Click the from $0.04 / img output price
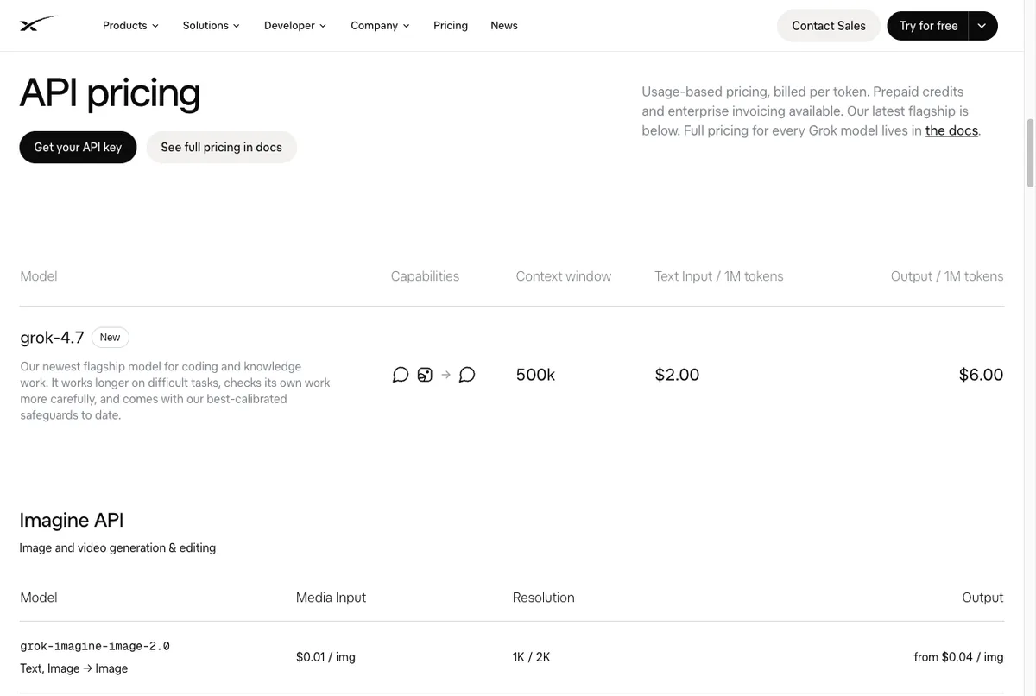The width and height of the screenshot is (1036, 696). 958,657
